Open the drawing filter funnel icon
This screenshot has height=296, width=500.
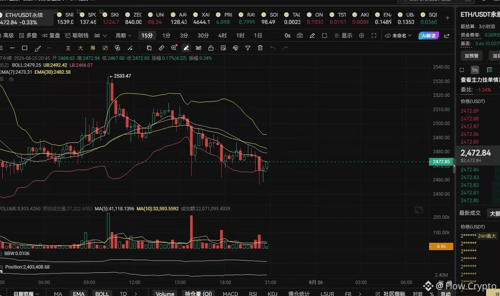(248, 48)
